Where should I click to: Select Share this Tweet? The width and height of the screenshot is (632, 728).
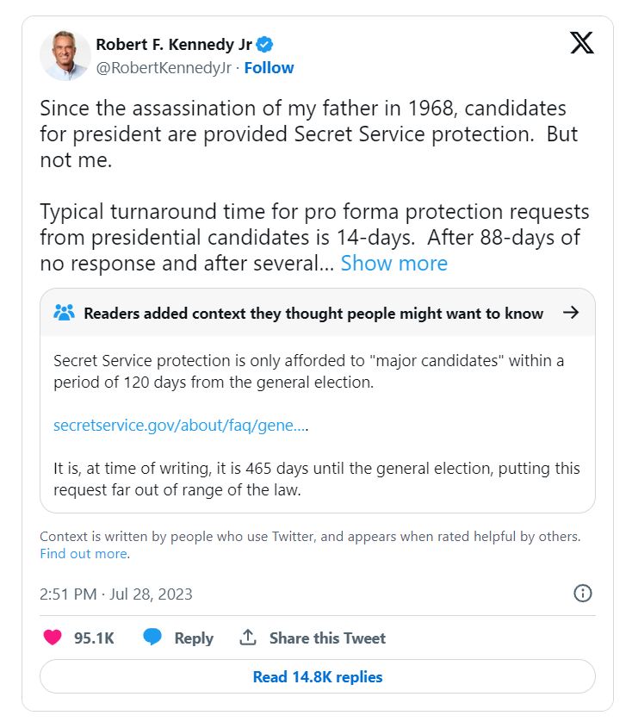click(x=327, y=638)
